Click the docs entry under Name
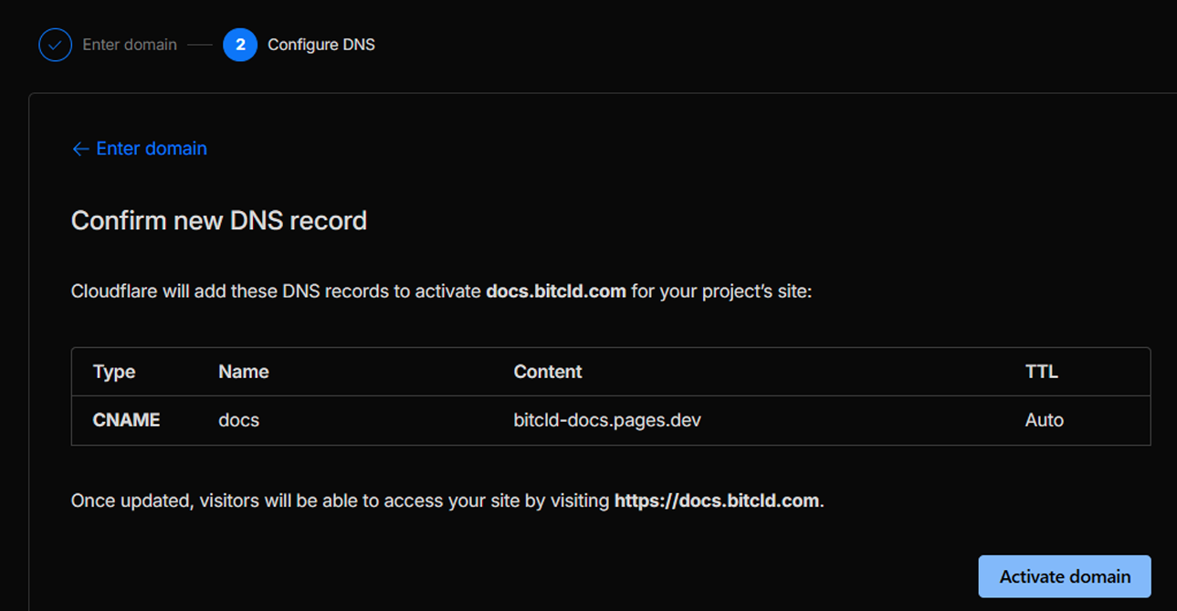 (x=238, y=419)
